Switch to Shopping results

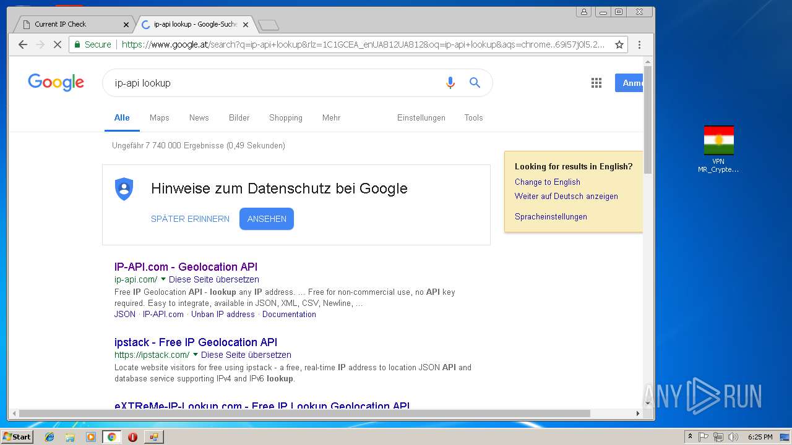pos(286,117)
